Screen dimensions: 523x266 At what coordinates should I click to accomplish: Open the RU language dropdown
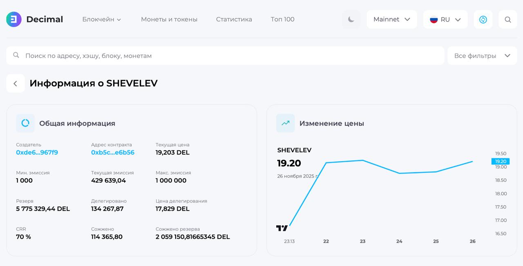click(445, 20)
